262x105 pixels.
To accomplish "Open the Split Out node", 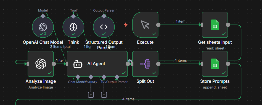I will 145,64.
